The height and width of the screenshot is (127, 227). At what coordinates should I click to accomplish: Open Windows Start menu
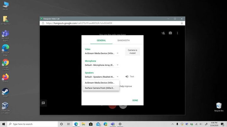(3, 124)
